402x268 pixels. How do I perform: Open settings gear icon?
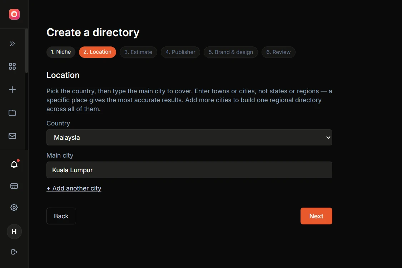[14, 208]
